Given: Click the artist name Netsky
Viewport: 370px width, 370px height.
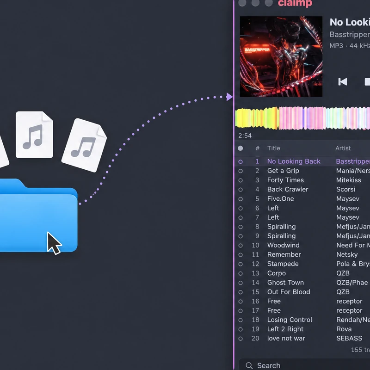Looking at the screenshot, I should pyautogui.click(x=347, y=254).
